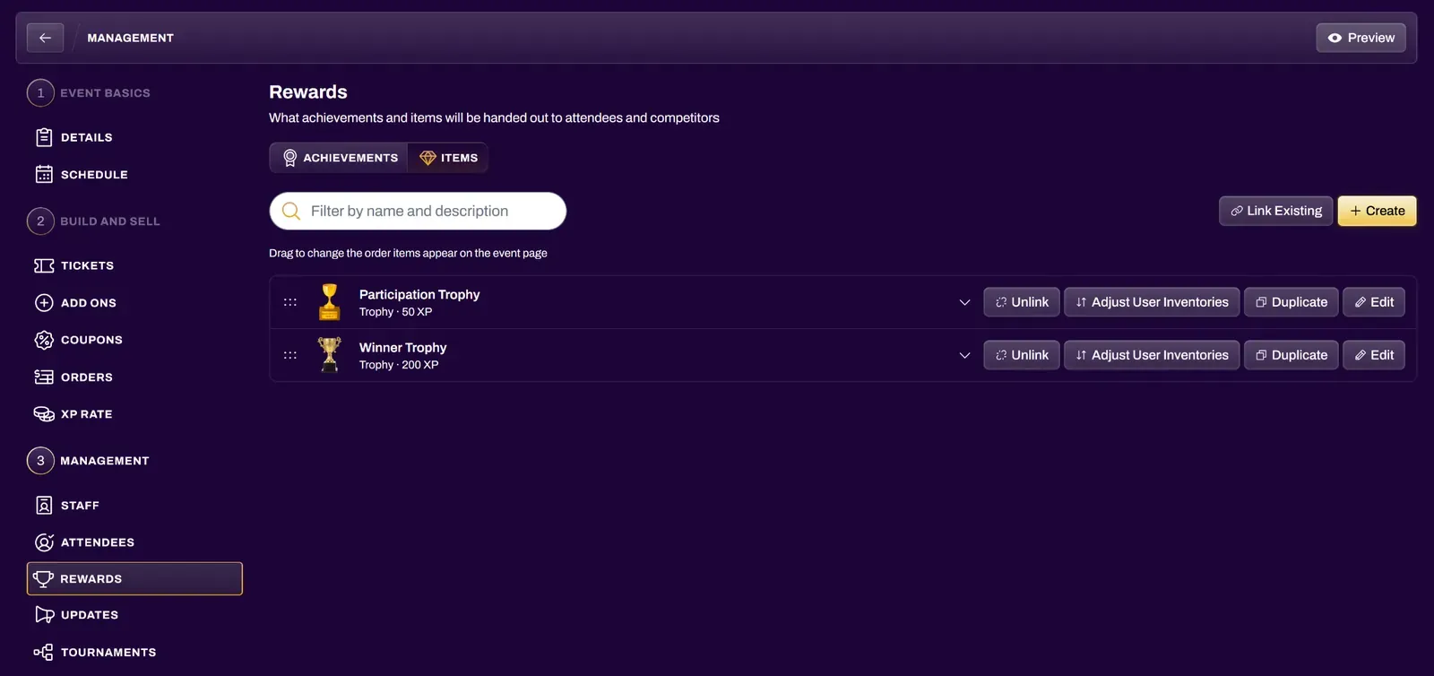Click drag handle of Winner Trophy
Viewport: 1434px width, 676px height.
pos(290,355)
